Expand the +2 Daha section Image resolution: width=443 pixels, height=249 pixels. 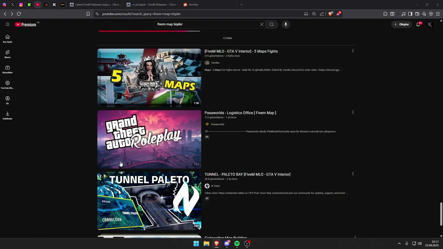(x=227, y=38)
